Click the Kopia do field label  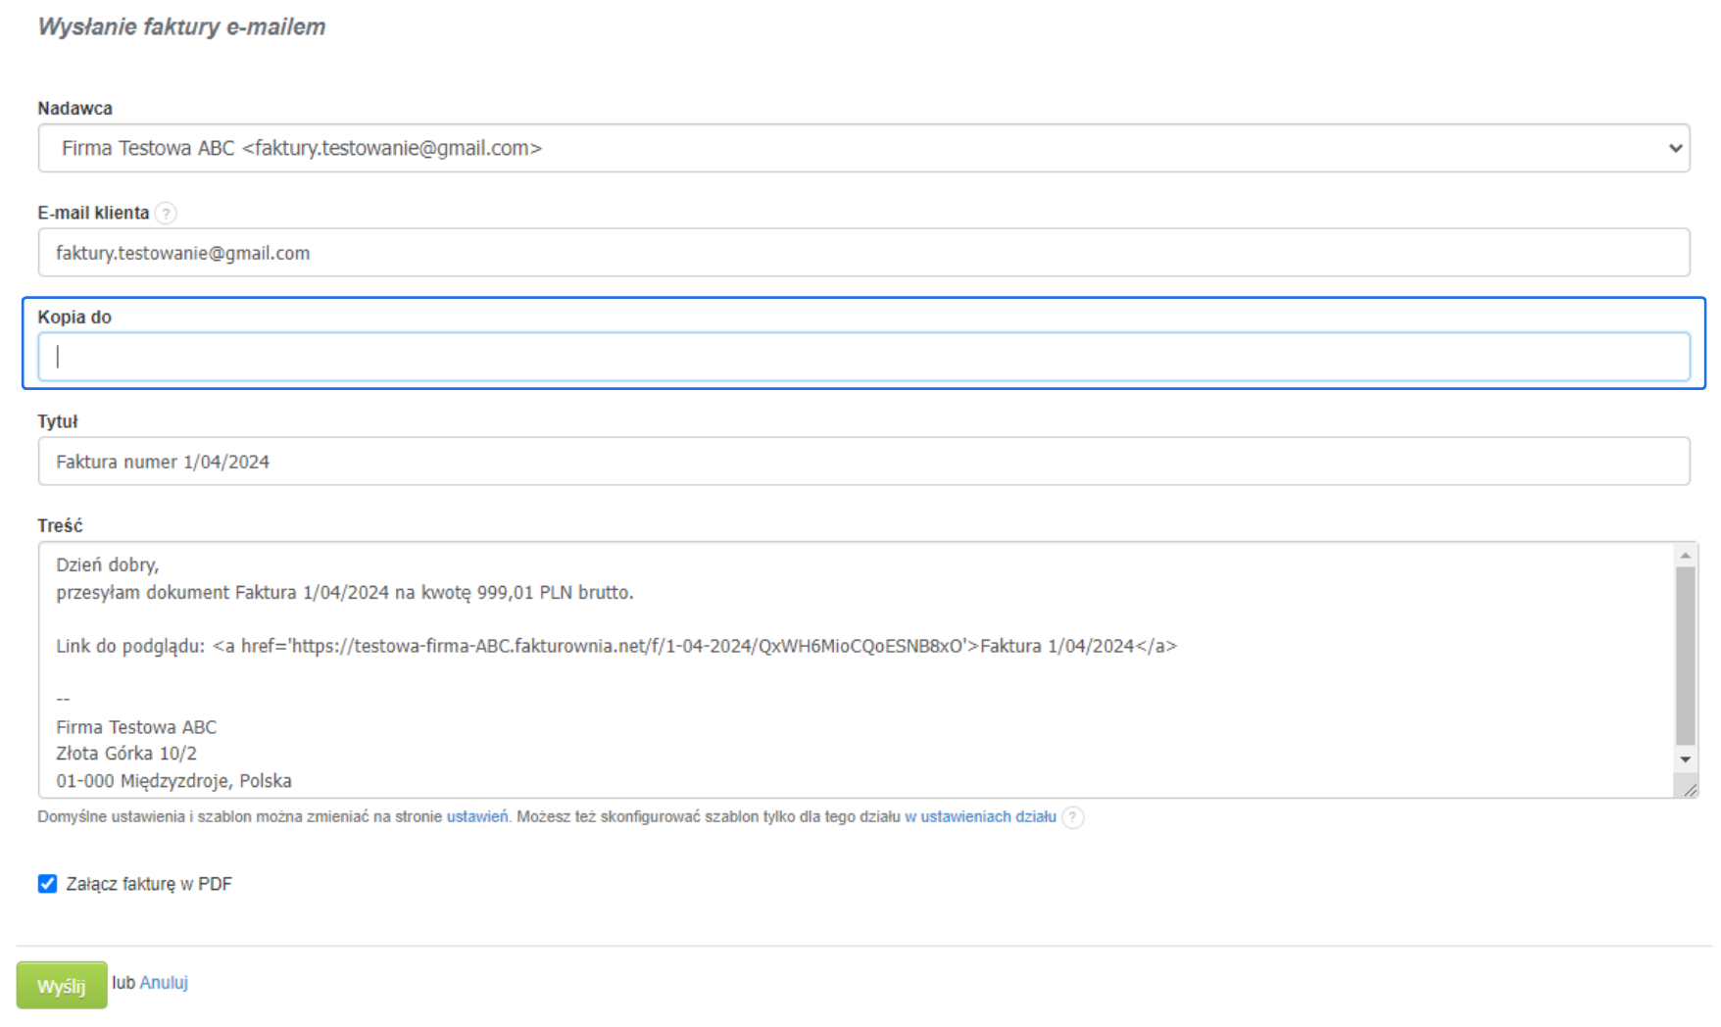coord(74,317)
